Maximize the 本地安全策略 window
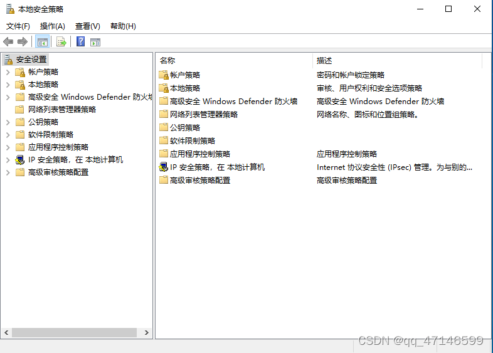493x353 pixels. (448, 9)
